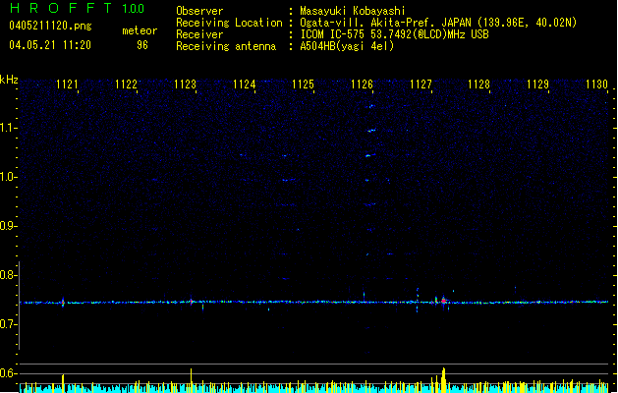Screen dimensions: 618x393
Task: Click the 1129 time axis marker
Action: click(x=538, y=84)
